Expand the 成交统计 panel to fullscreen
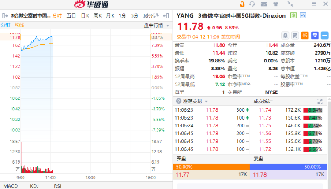Image resolution: width=331 pixels, height=189 pixels. 320,101
